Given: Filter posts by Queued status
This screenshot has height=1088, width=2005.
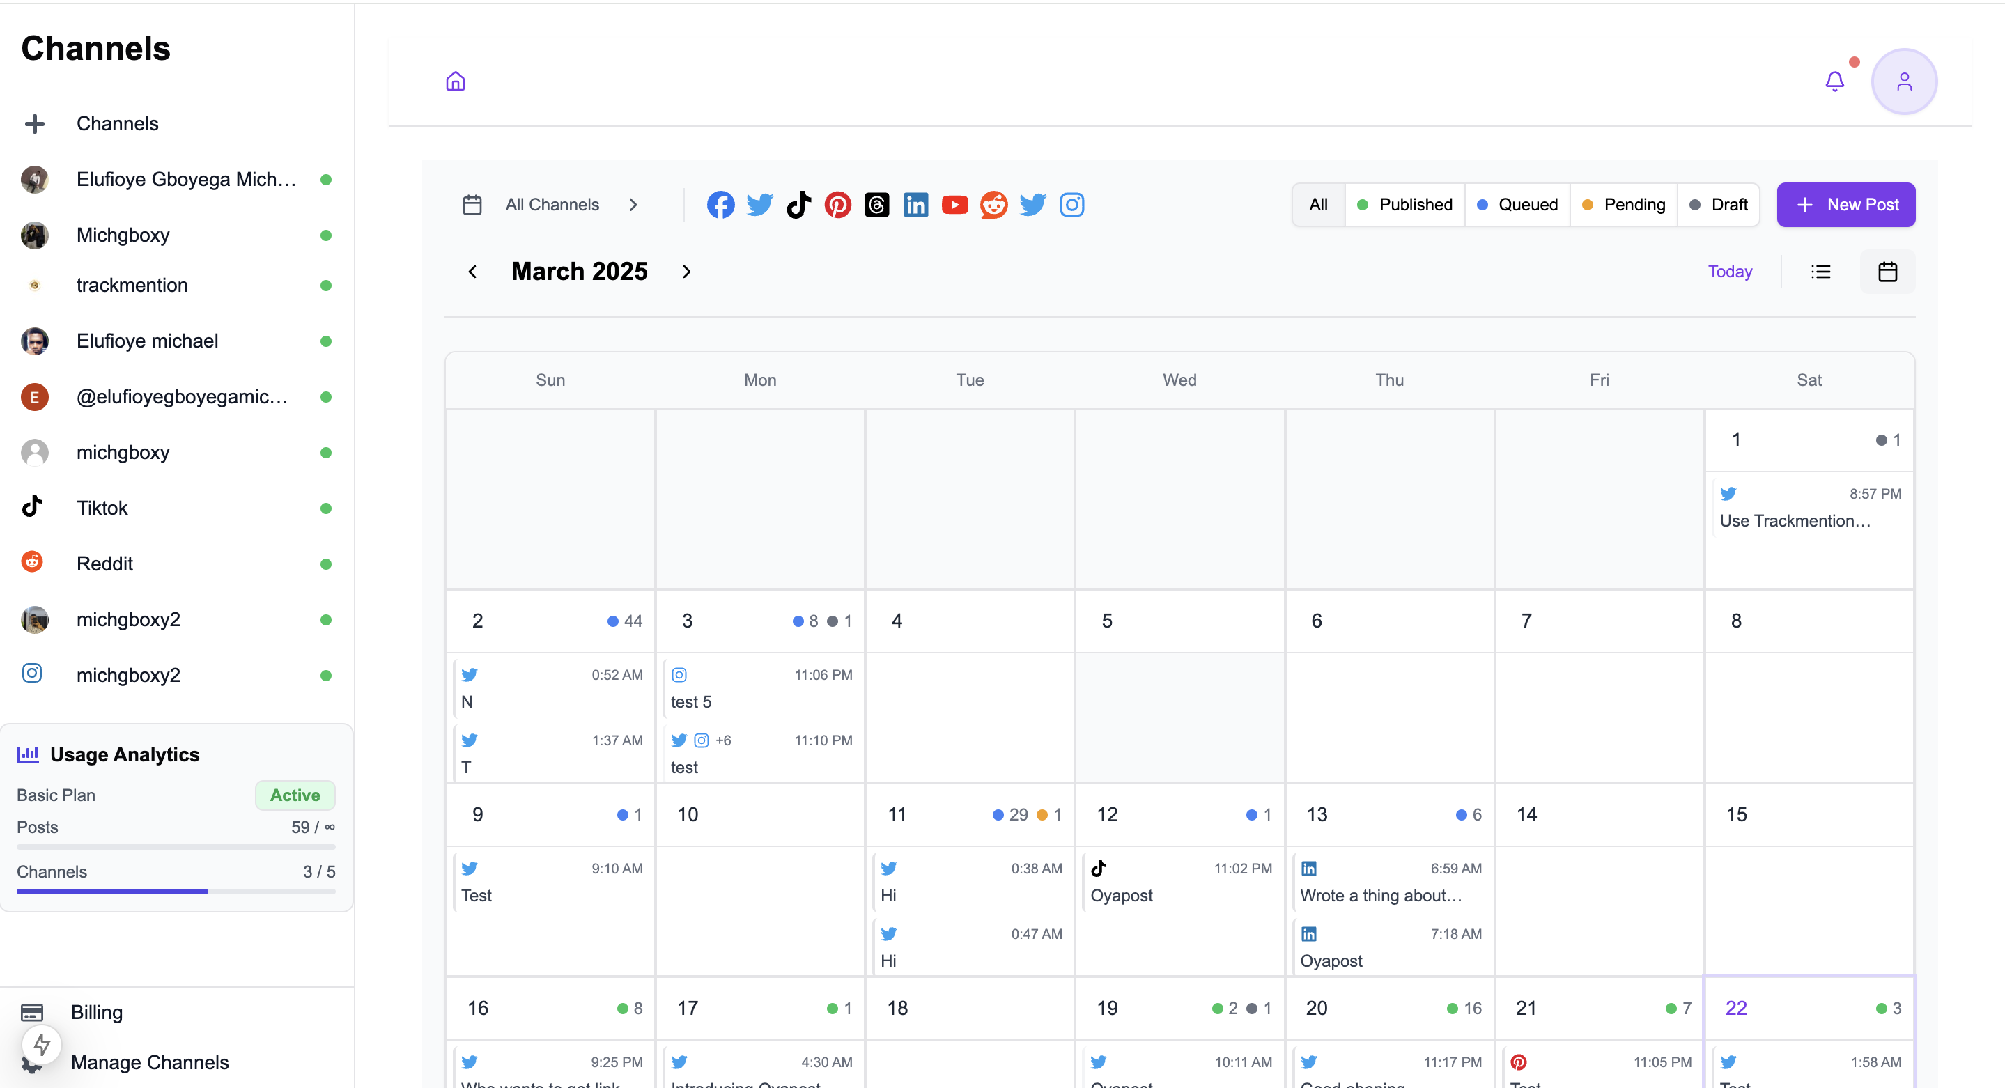Looking at the screenshot, I should (x=1517, y=205).
